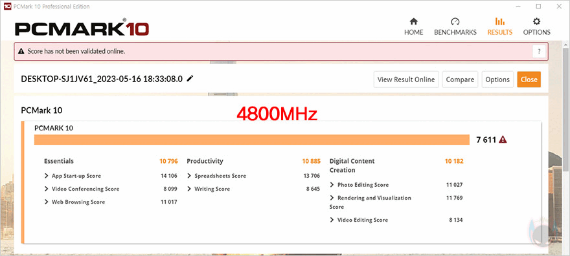Click the Compare button

[460, 80]
